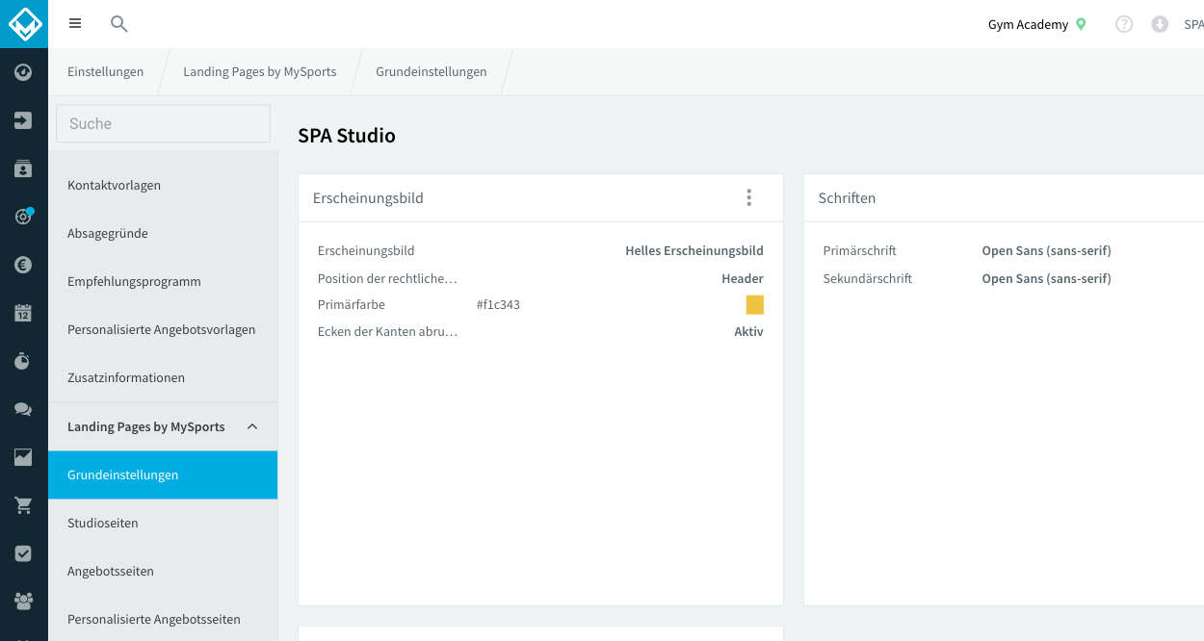Viewport: 1204px width, 641px height.
Task: Open Empfehlungsprogramm in the sidebar
Action: point(163,281)
